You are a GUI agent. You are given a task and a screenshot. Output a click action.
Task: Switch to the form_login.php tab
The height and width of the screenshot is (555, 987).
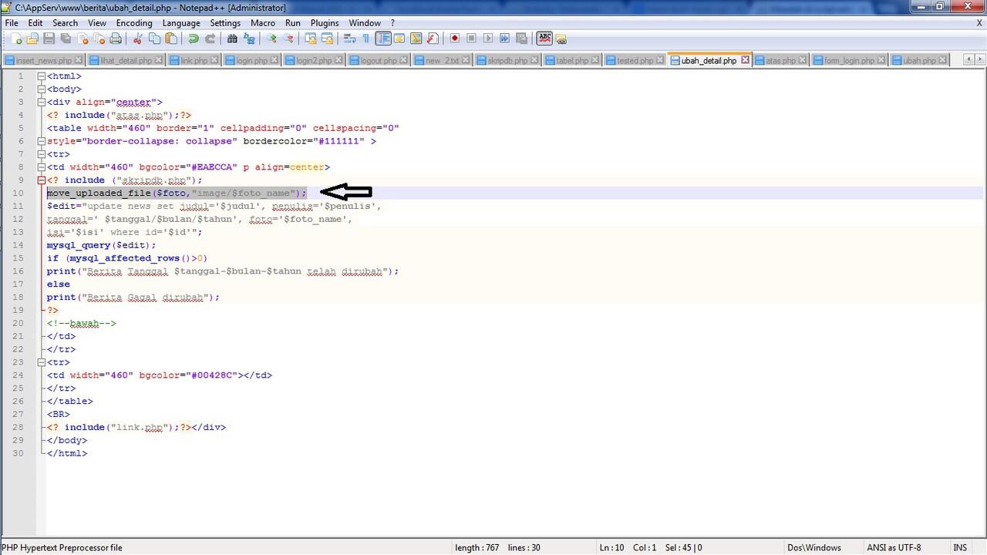pos(849,60)
